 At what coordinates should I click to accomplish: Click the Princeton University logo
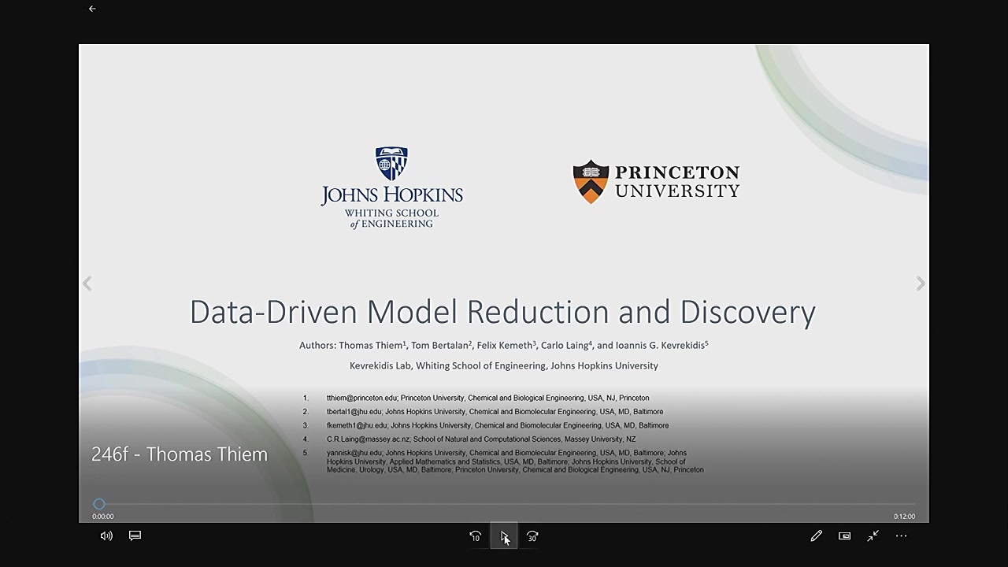pos(656,182)
